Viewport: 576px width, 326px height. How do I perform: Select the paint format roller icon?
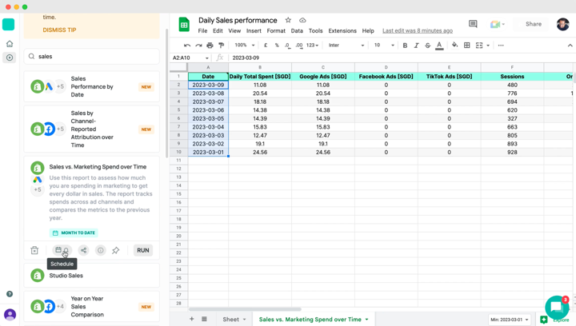tap(221, 45)
